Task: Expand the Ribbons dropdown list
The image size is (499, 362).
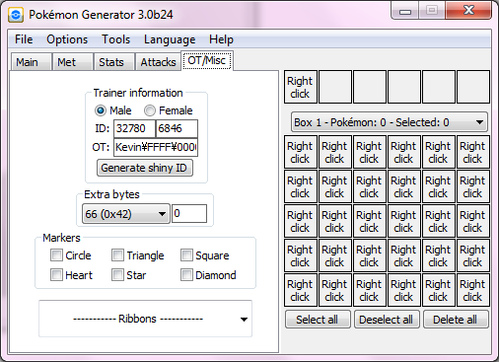Action: [x=145, y=319]
